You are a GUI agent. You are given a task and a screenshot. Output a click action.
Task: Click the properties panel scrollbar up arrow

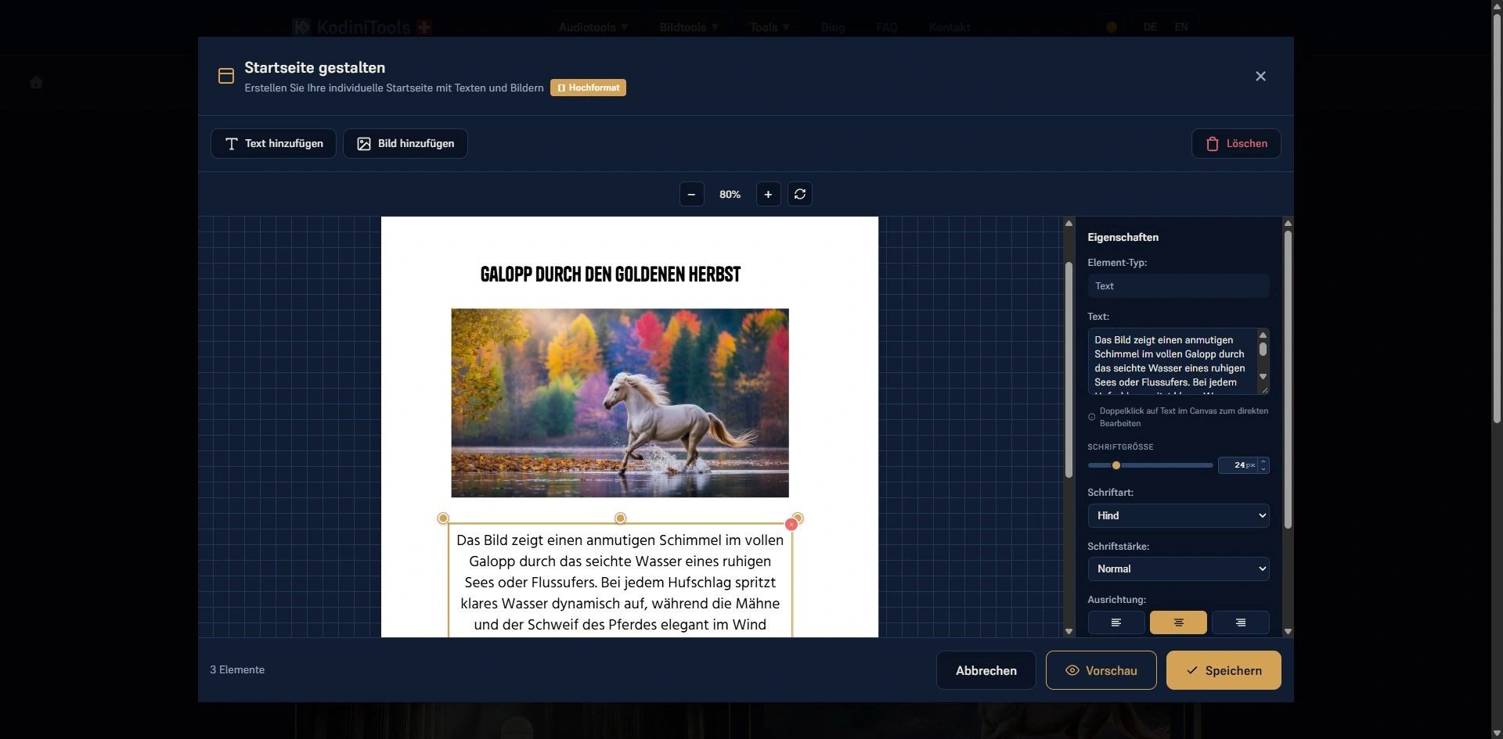pos(1288,224)
